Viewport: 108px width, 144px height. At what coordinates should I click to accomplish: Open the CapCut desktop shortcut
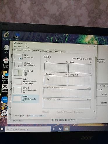(x=5, y=88)
